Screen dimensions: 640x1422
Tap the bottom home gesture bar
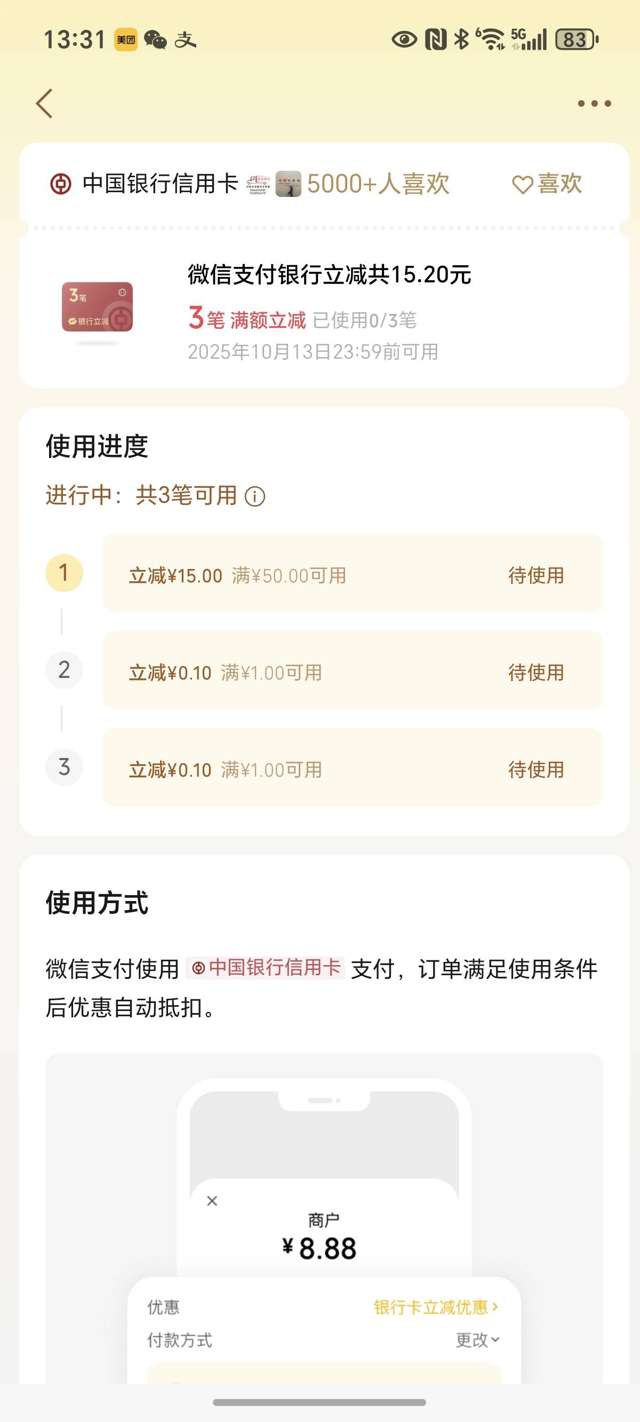click(319, 1402)
